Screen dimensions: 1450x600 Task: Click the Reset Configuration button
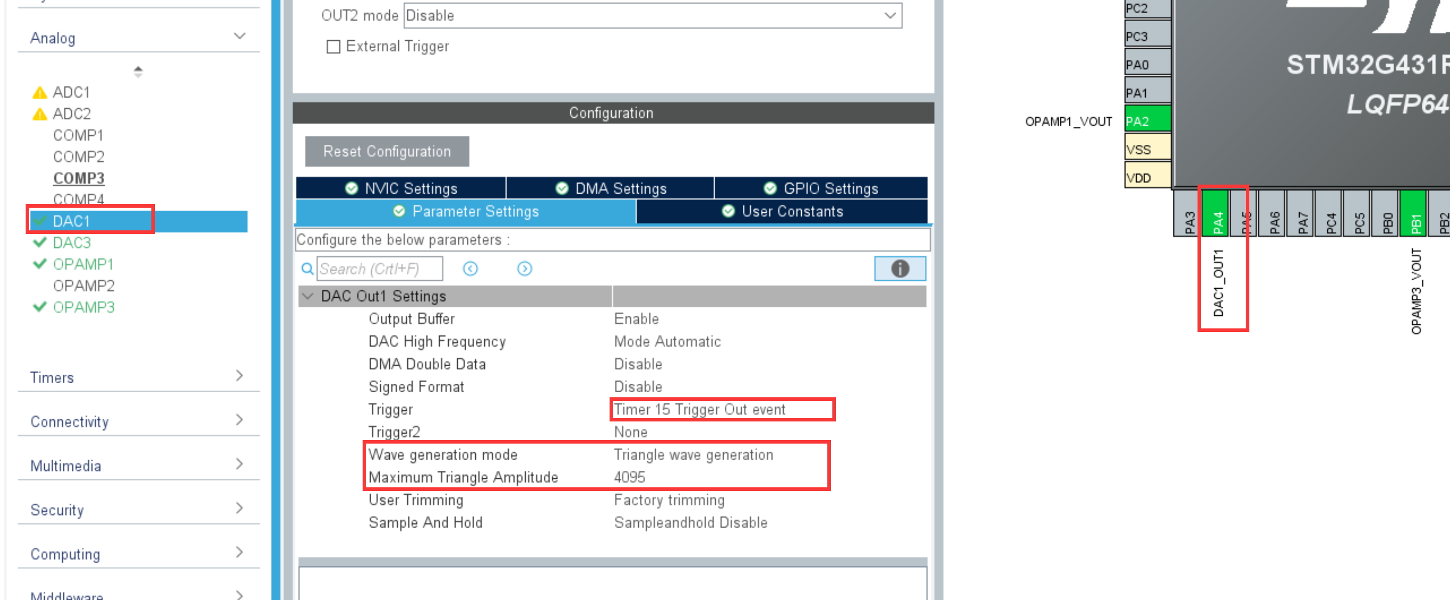(x=386, y=151)
